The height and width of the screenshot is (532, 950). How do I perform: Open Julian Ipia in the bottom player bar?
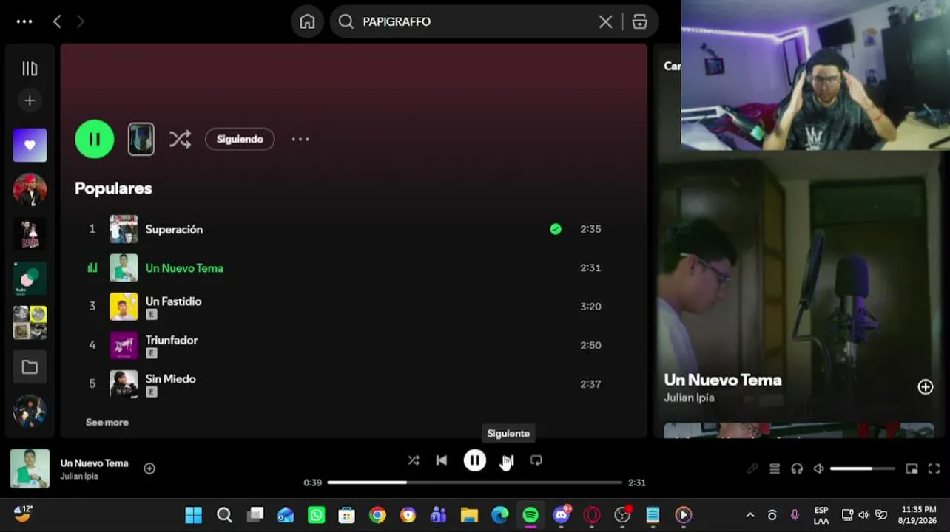tap(79, 477)
